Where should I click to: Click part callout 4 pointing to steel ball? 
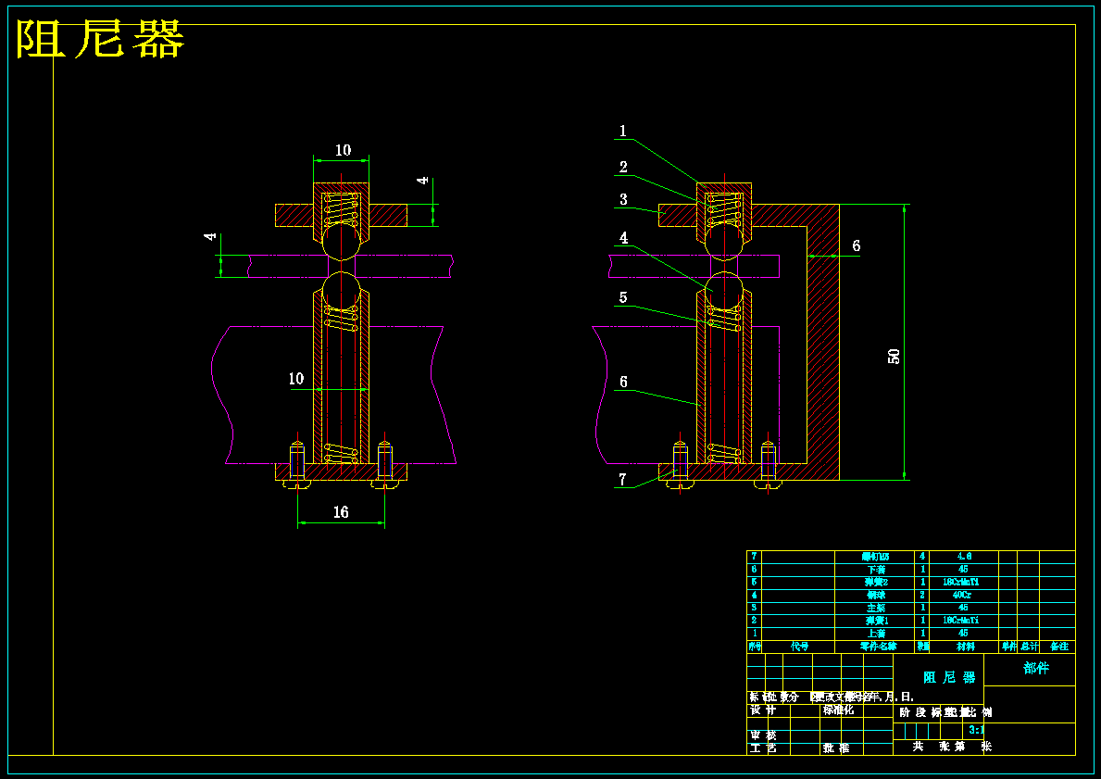click(623, 237)
